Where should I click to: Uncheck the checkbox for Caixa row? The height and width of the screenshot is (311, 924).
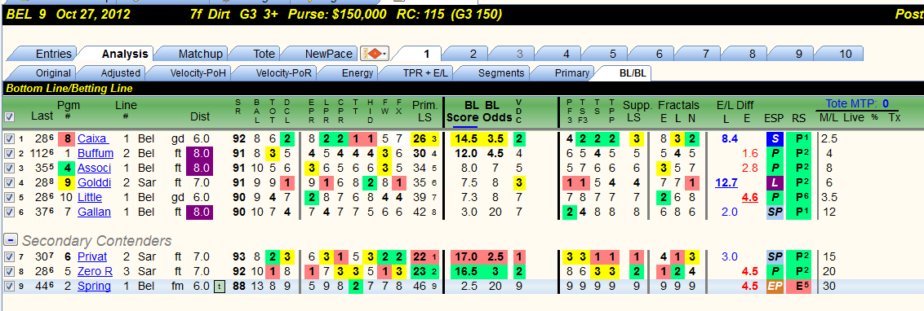click(x=9, y=139)
